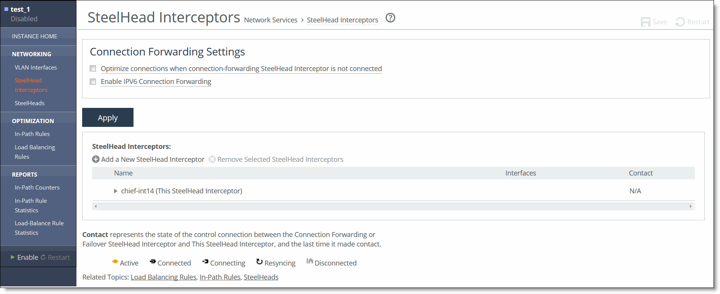Screen dimensions: 720x294
Task: Click the Enable play triangle icon in sidebar
Action: [13, 257]
